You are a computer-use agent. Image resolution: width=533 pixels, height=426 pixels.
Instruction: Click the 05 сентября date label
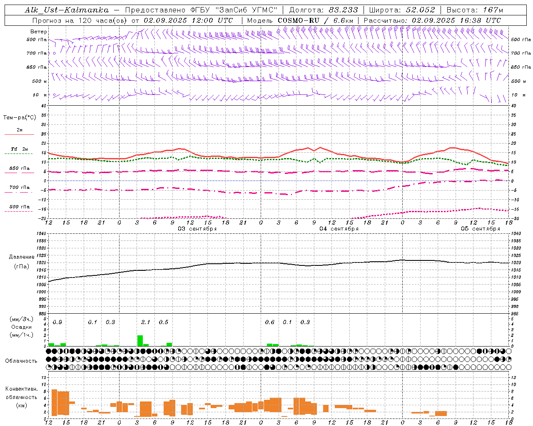481,229
